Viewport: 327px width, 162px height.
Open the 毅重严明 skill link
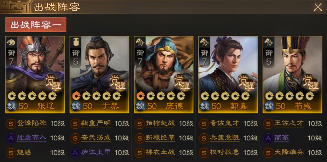pyautogui.click(x=96, y=124)
